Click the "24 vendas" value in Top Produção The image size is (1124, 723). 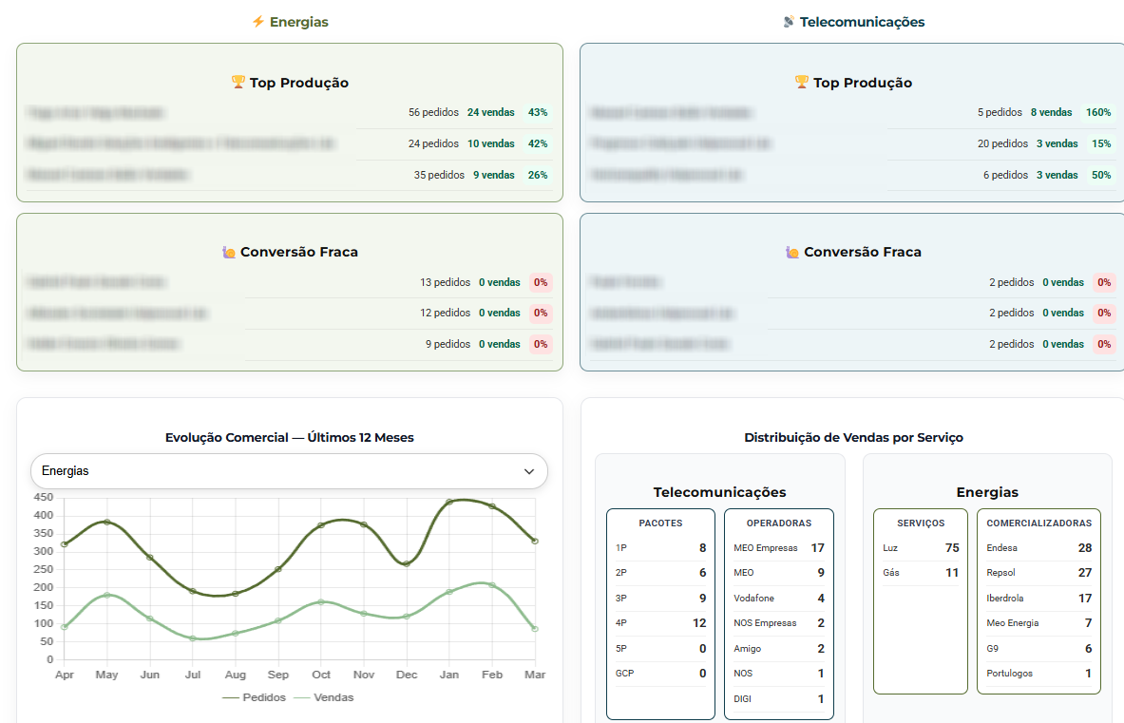pos(490,112)
